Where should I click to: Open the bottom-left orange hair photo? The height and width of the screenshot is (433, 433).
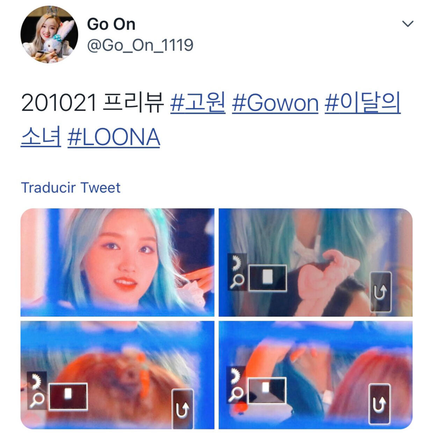pyautogui.click(x=117, y=375)
